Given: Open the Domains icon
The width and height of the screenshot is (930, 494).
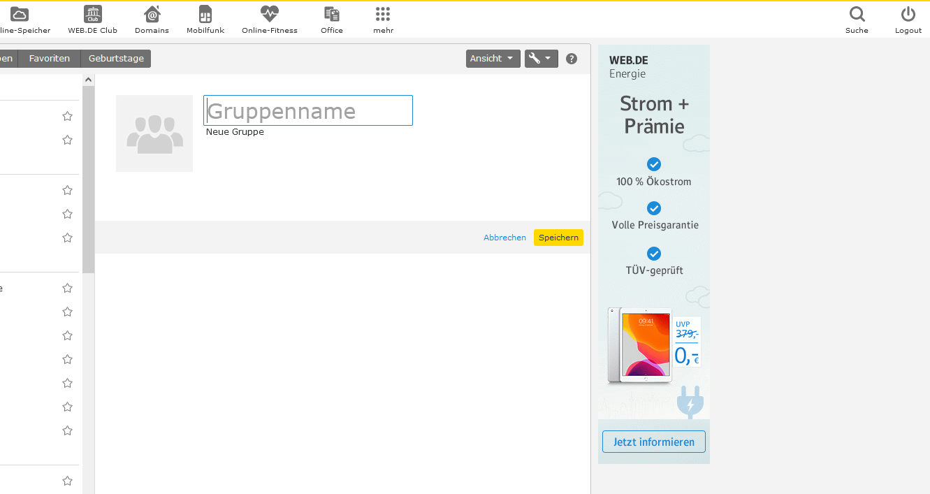Looking at the screenshot, I should click(x=152, y=14).
